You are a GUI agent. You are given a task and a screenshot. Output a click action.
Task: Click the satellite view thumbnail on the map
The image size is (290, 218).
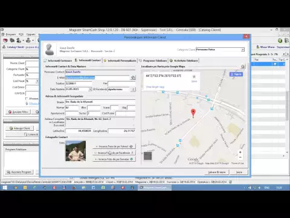click(147, 156)
